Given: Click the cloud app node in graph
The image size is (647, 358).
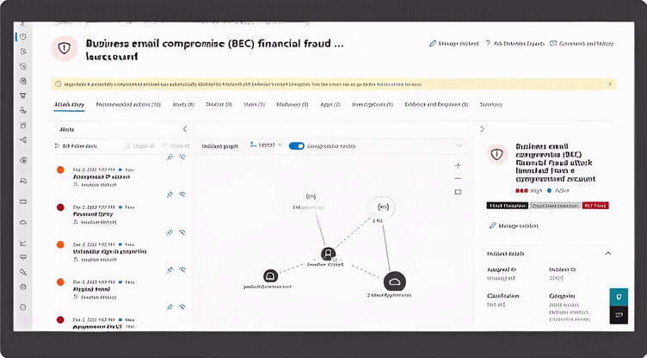Looking at the screenshot, I should [x=394, y=280].
